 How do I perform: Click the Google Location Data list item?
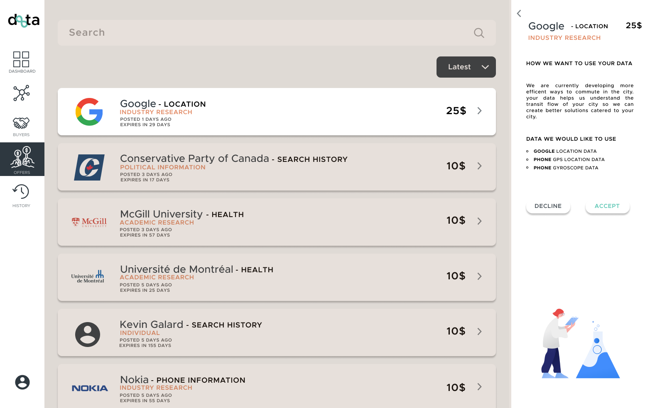pos(565,151)
